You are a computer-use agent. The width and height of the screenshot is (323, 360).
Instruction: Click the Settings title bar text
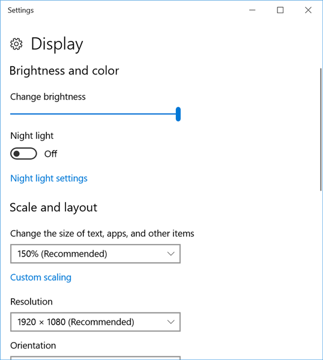pos(20,10)
